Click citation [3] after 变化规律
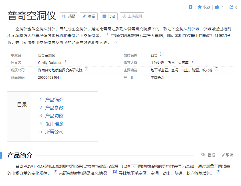Image resolution: width=241 pixels, height=186 pixels. tap(55, 172)
